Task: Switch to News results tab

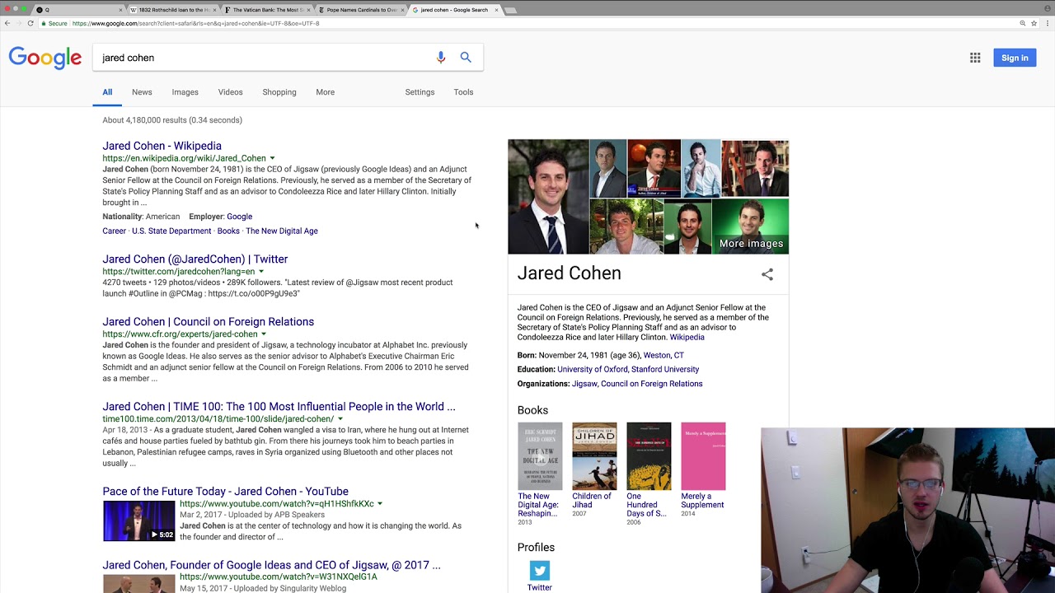Action: click(x=142, y=92)
